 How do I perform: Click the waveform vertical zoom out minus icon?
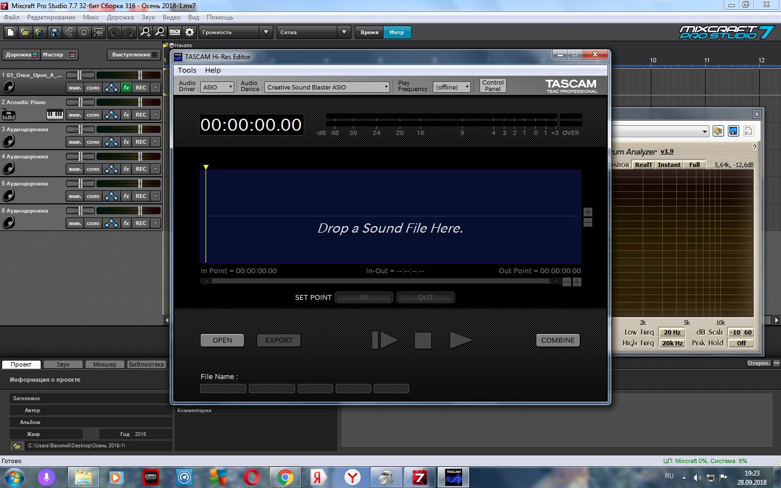[x=588, y=222]
